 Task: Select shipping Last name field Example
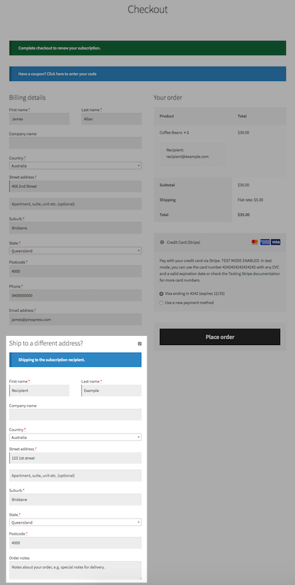click(x=111, y=391)
